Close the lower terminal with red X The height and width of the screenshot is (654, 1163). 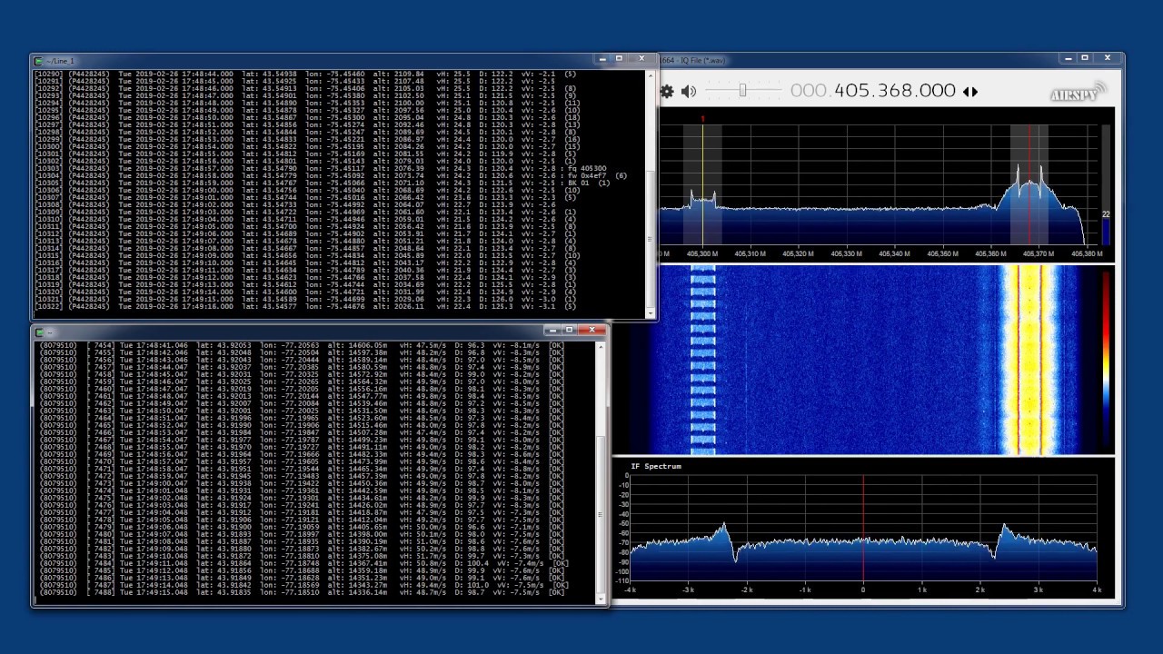[x=591, y=330]
